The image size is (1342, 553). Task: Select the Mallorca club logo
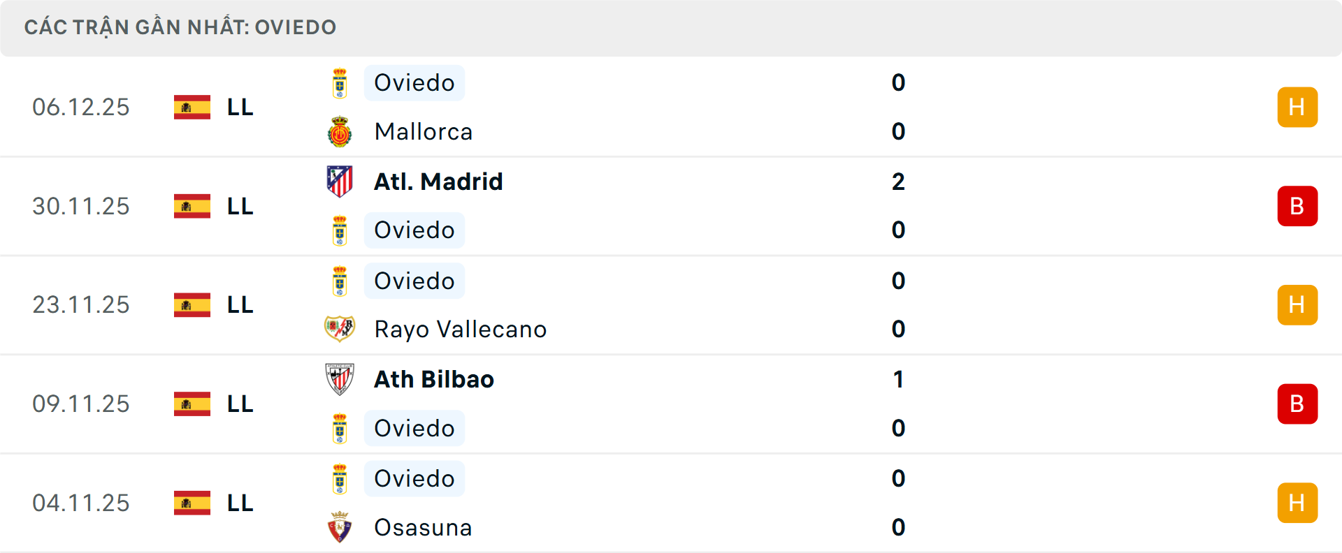(340, 131)
